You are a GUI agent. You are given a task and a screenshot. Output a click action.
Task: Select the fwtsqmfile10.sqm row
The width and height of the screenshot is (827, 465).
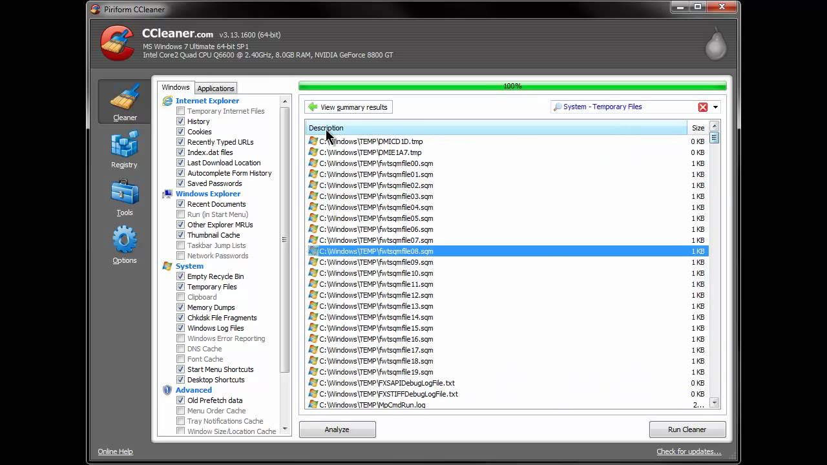tap(507, 273)
